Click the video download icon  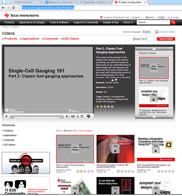(78, 116)
